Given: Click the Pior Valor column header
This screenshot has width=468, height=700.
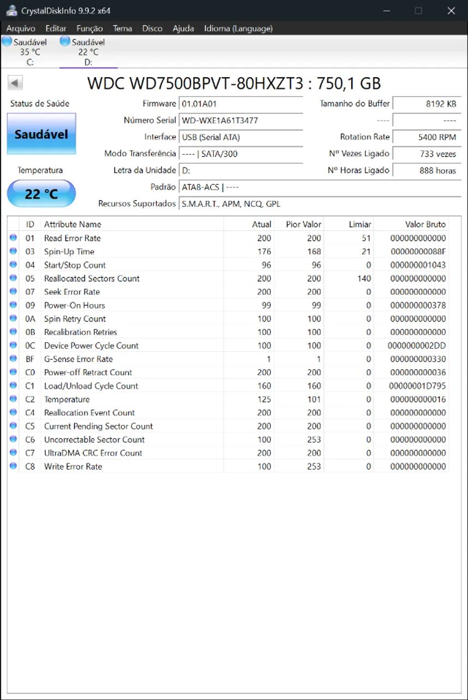Looking at the screenshot, I should point(299,224).
